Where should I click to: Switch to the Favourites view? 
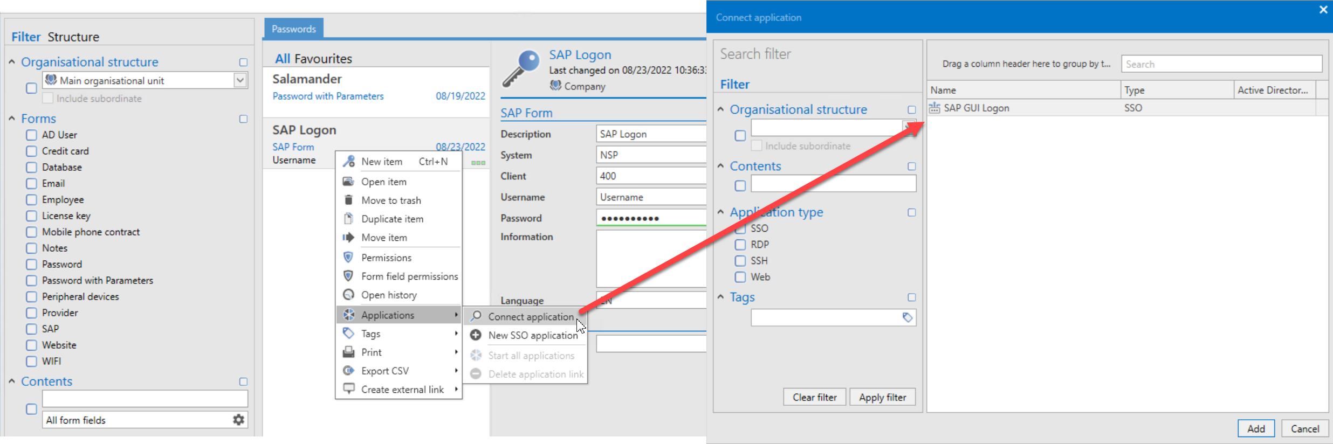(x=323, y=58)
